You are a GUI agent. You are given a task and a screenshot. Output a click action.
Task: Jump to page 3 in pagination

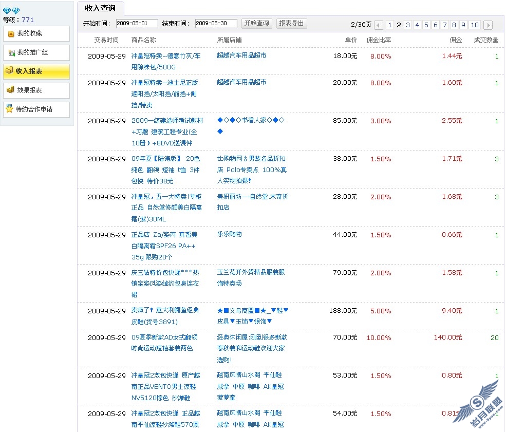pos(408,25)
